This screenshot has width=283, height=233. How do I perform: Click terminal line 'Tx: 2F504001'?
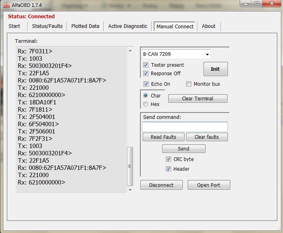click(x=36, y=117)
